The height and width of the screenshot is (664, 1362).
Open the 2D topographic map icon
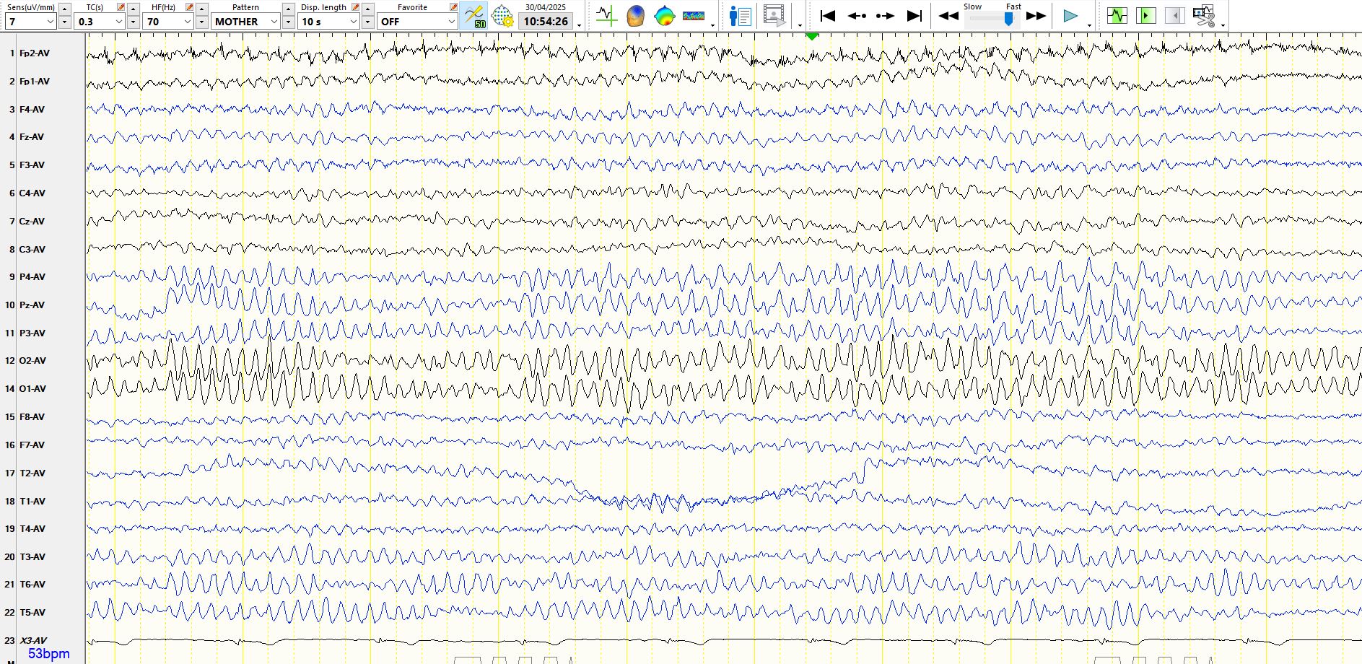point(664,16)
